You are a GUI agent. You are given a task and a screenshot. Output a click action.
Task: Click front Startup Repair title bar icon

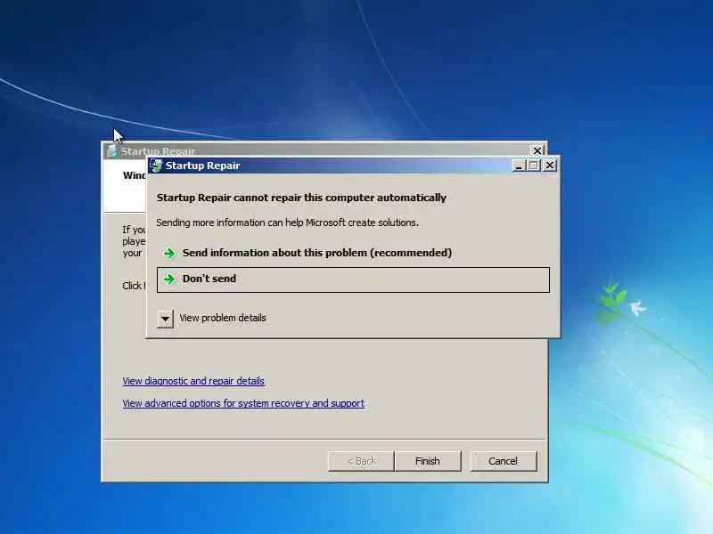(156, 166)
